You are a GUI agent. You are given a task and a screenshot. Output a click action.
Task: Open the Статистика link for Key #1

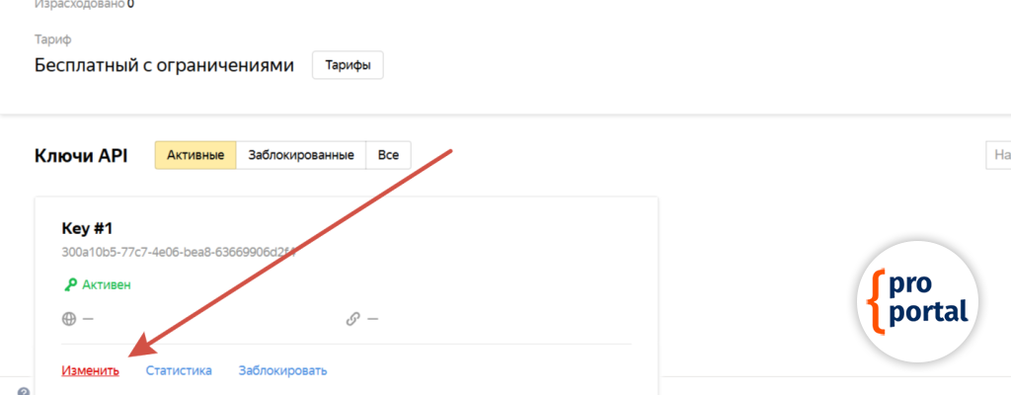tap(179, 370)
